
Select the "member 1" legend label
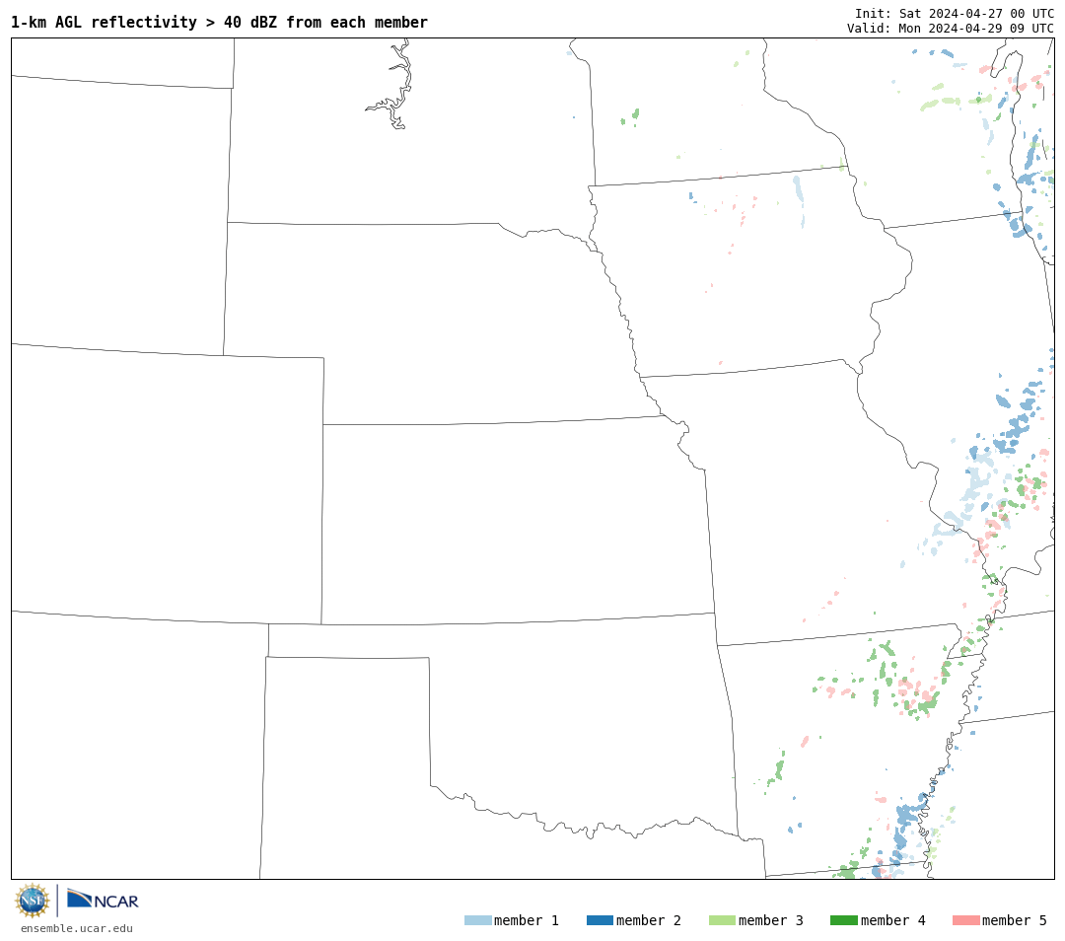point(527,920)
